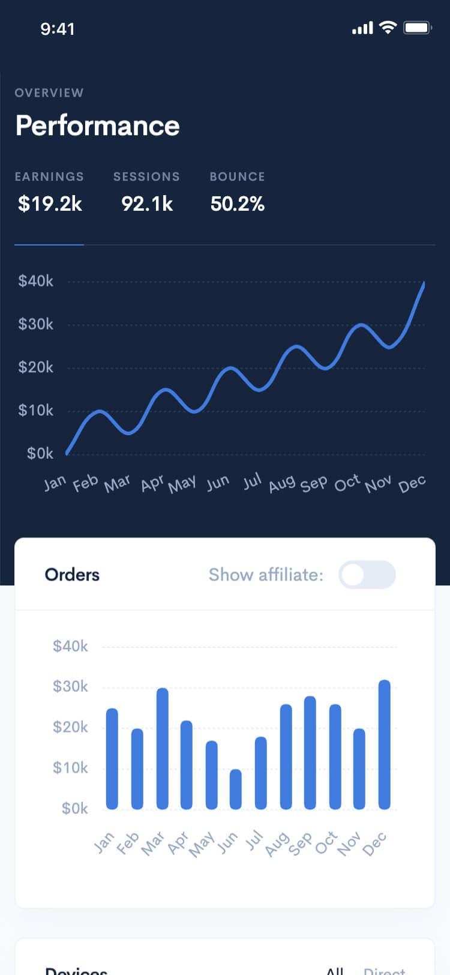Tap the June bar in Orders chart
This screenshot has height=975, width=450.
(x=236, y=789)
